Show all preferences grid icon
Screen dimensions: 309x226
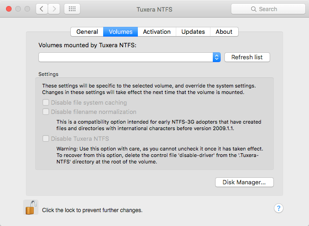[72, 9]
